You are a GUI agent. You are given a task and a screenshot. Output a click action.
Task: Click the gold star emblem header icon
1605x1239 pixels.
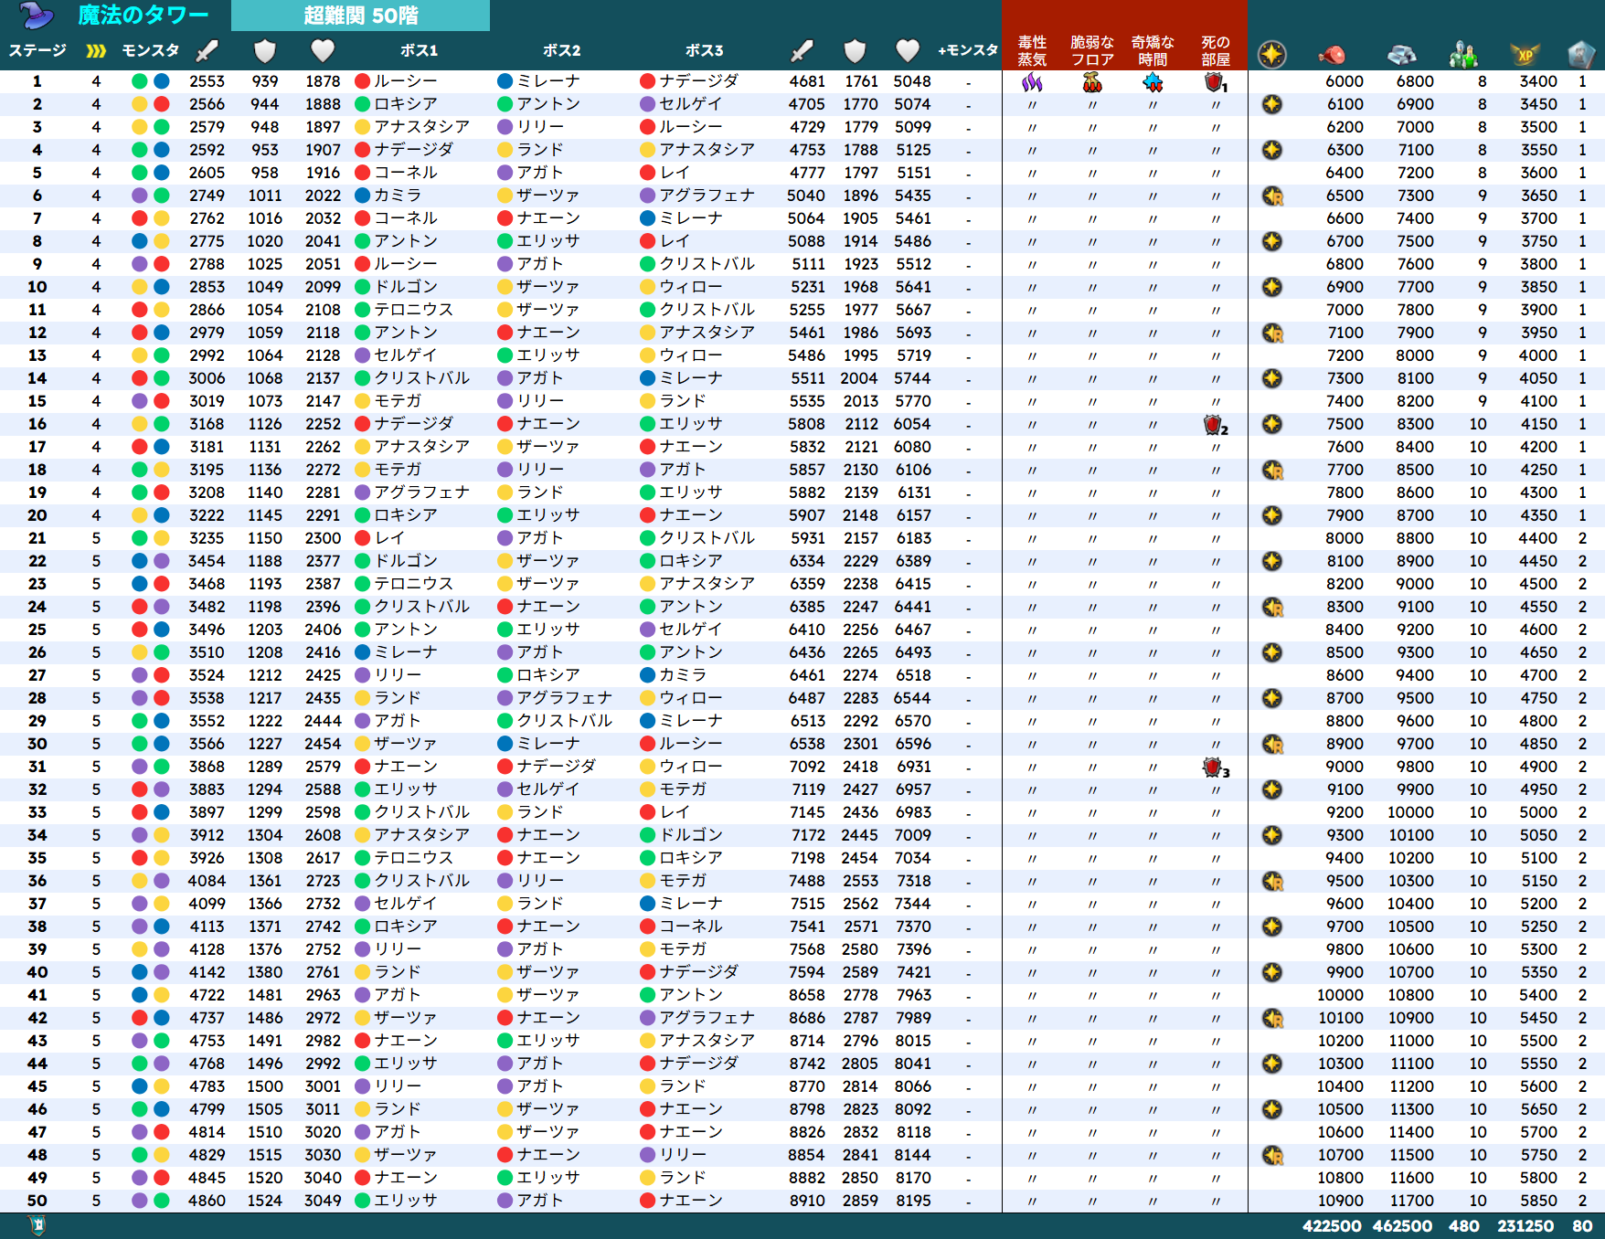coord(1272,55)
